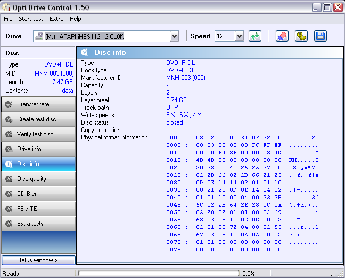
Task: Click the CD Bler icon
Action: tap(9, 194)
